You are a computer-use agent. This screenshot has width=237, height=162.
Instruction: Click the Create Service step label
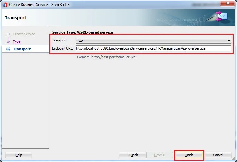tap(24, 34)
